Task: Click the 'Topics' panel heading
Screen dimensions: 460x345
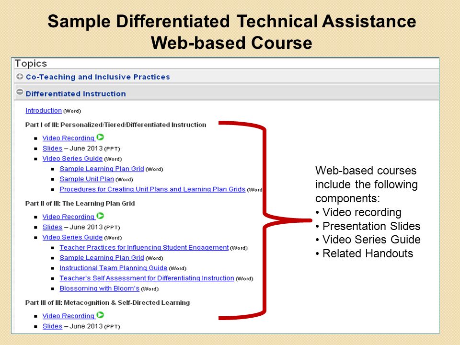Action: click(31, 64)
